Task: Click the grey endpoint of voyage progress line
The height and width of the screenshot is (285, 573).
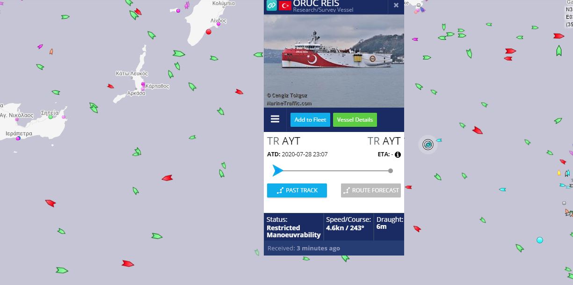Action: [x=391, y=171]
